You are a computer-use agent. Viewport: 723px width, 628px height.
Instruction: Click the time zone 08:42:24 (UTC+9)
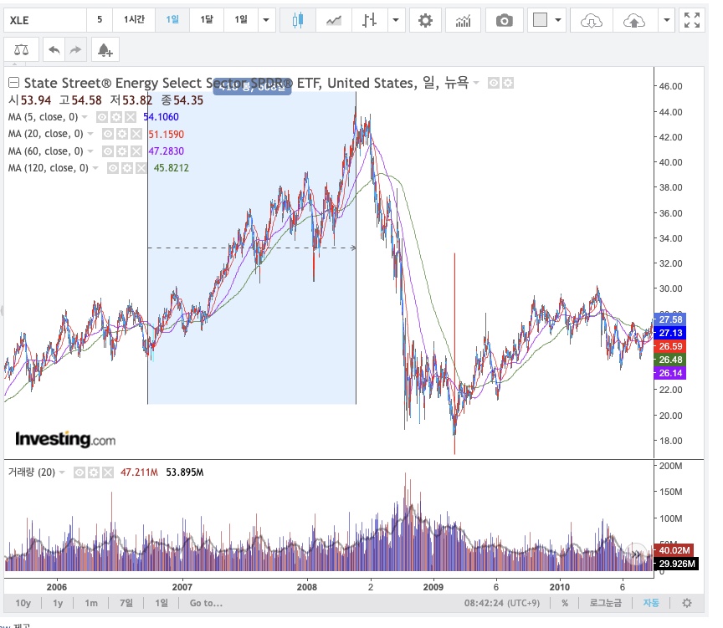502,603
